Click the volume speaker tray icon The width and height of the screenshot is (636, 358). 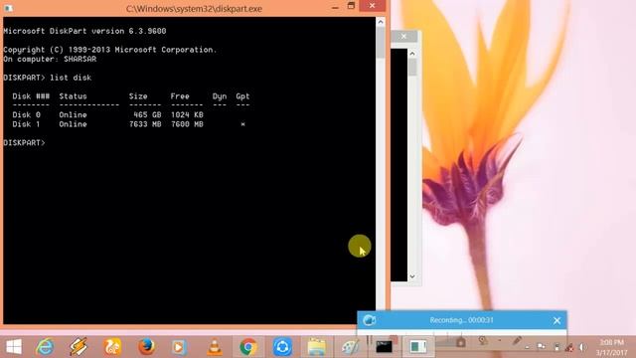click(583, 347)
